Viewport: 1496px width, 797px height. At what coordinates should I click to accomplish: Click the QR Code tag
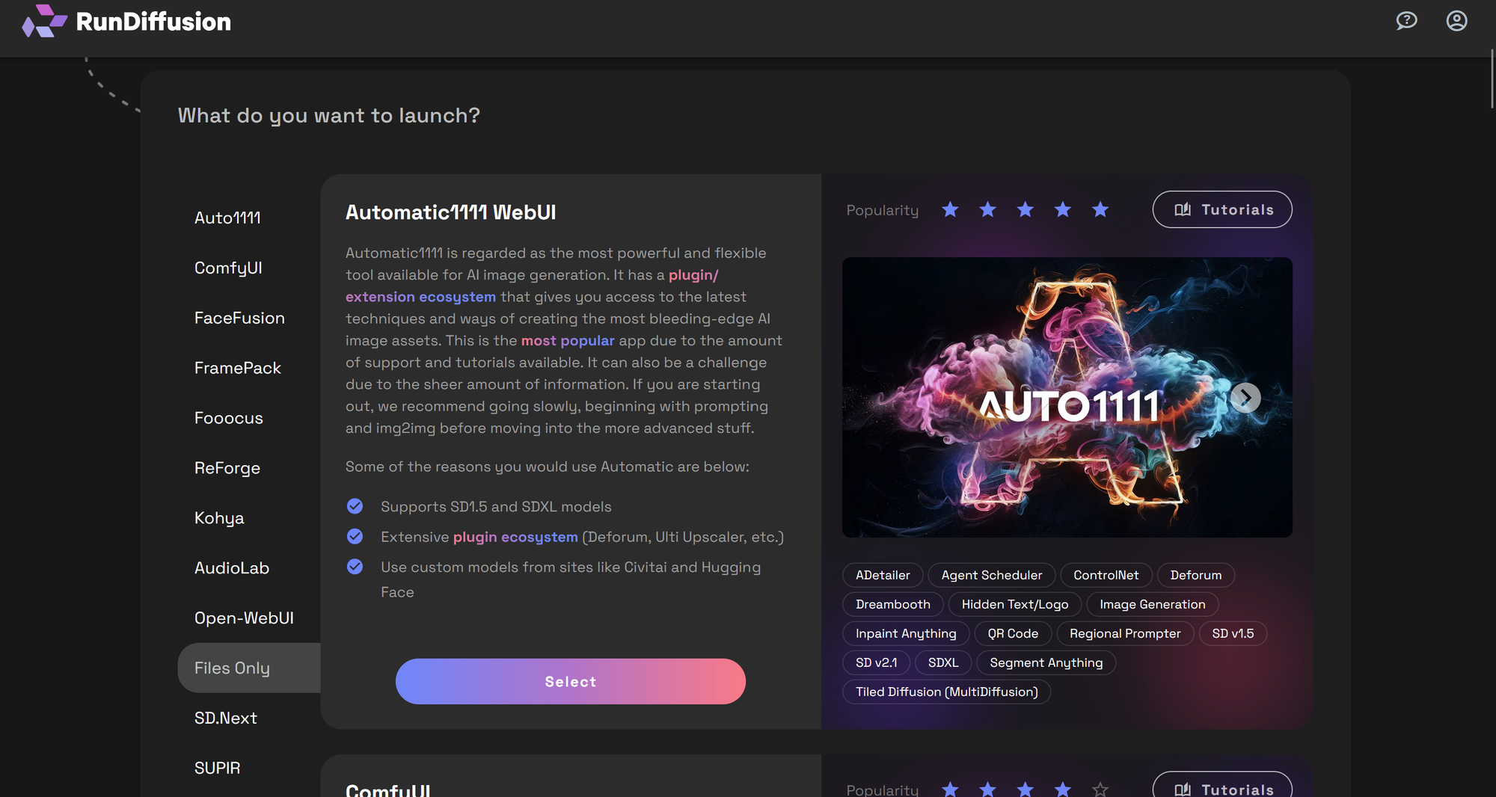pos(1013,633)
